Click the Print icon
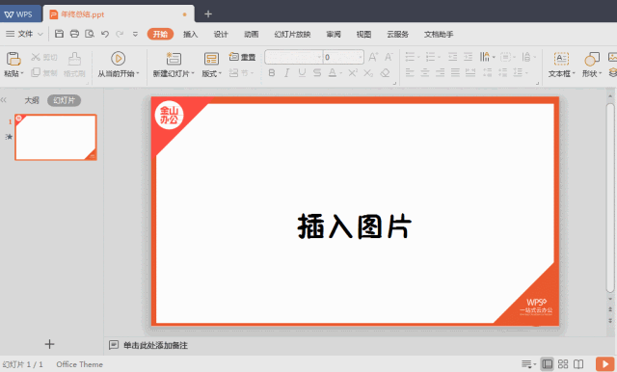The width and height of the screenshot is (617, 372). [x=74, y=34]
